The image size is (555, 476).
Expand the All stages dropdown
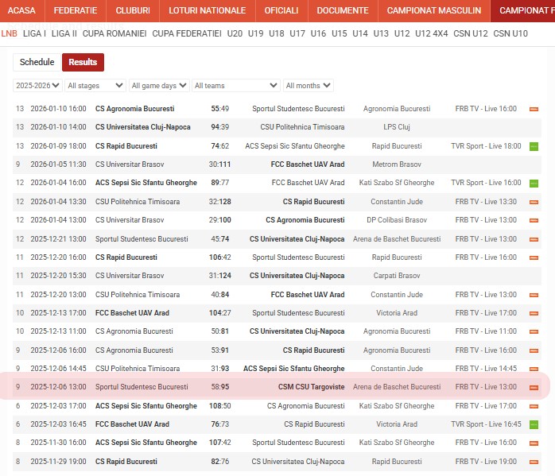click(95, 86)
